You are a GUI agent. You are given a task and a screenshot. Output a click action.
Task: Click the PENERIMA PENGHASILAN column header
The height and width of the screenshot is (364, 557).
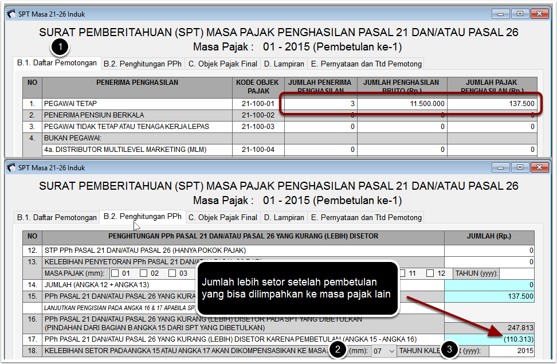[x=137, y=88]
